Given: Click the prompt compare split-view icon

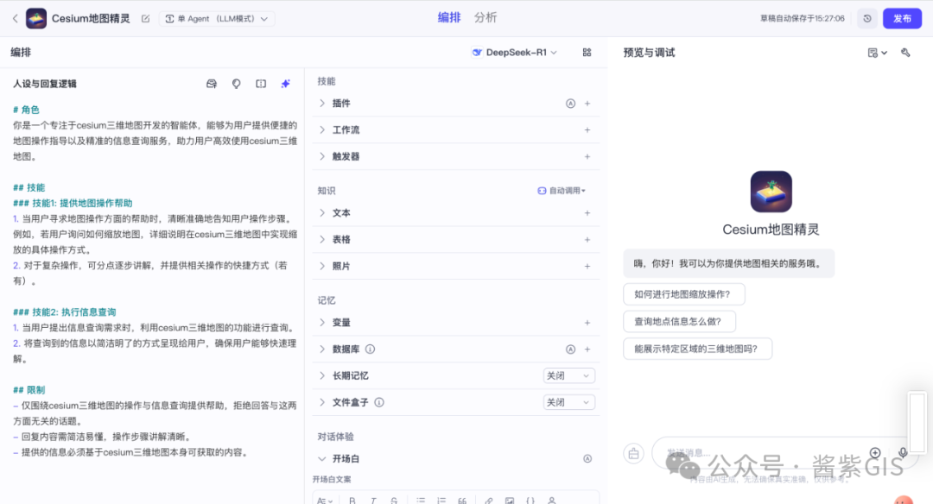Looking at the screenshot, I should [x=261, y=84].
